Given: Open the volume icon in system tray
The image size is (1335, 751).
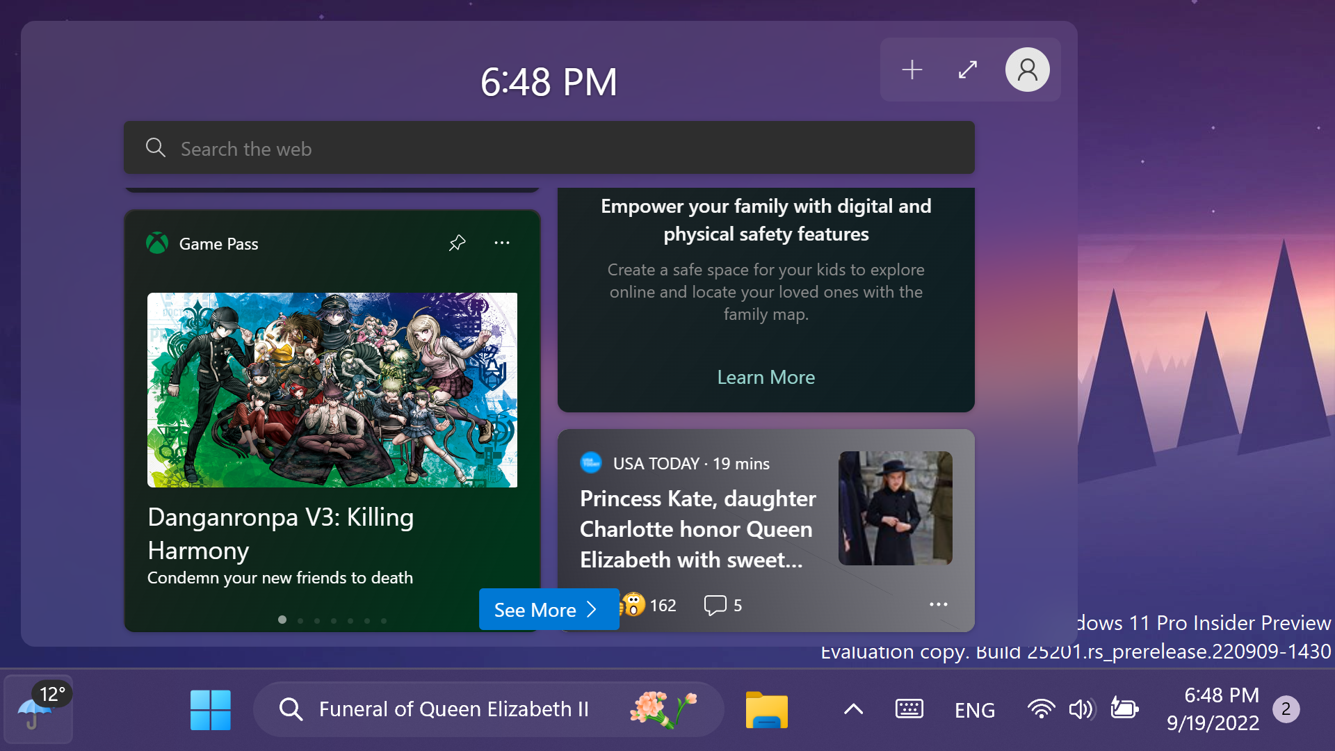Looking at the screenshot, I should 1082,709.
